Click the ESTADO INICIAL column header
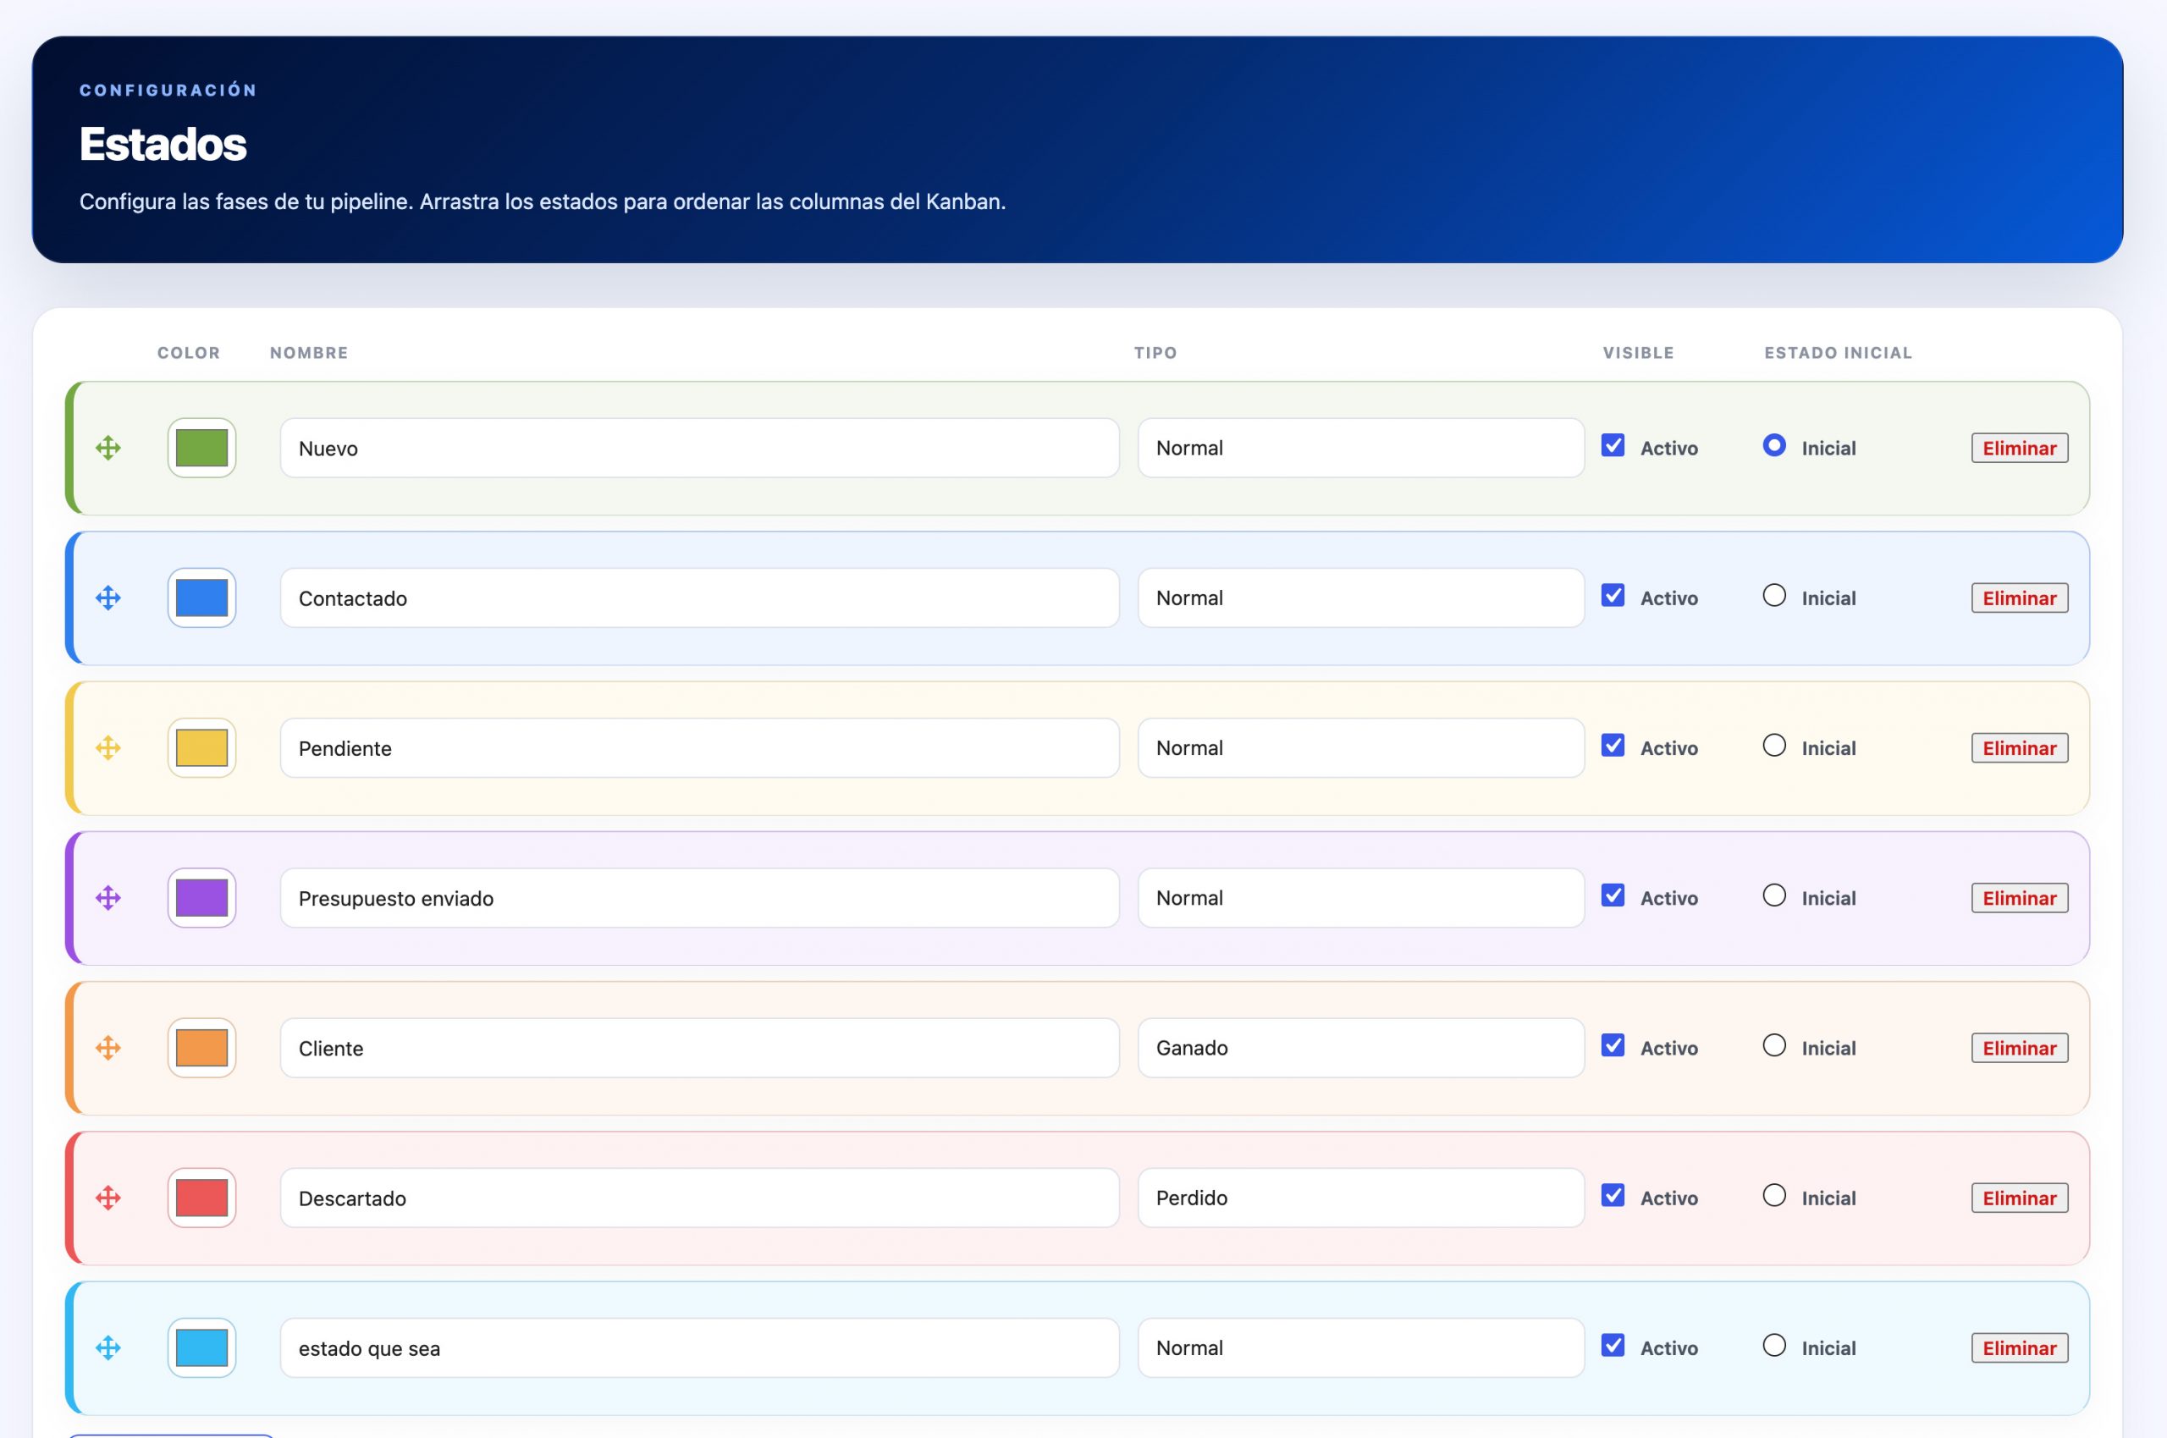This screenshot has width=2167, height=1438. click(1838, 353)
